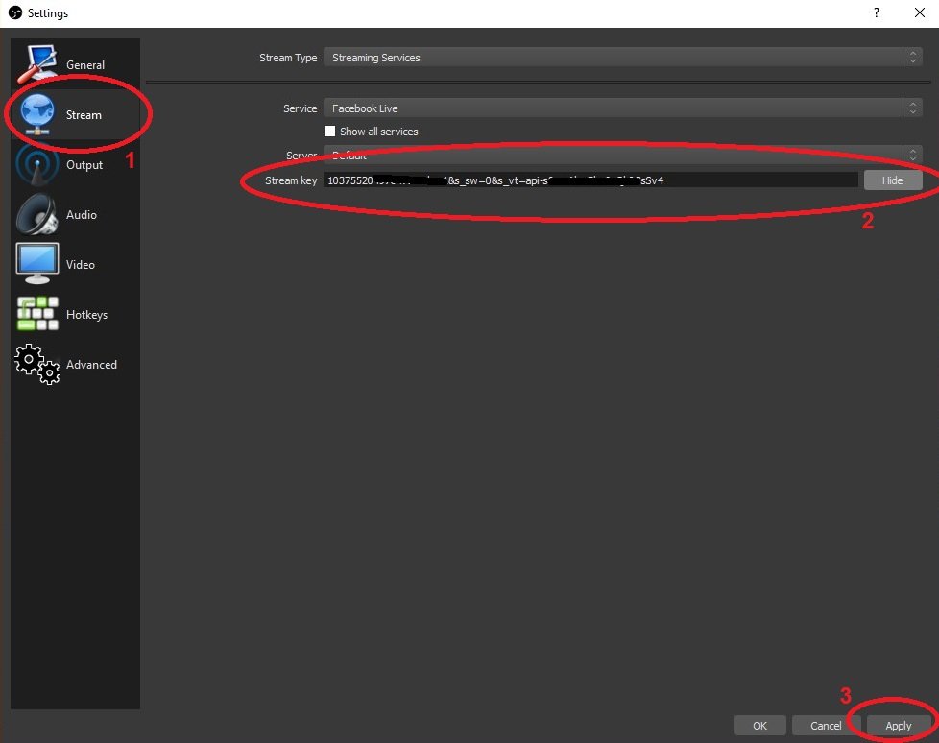Click the Audio speaker icon
Screen dimensions: 939x743
pos(36,212)
